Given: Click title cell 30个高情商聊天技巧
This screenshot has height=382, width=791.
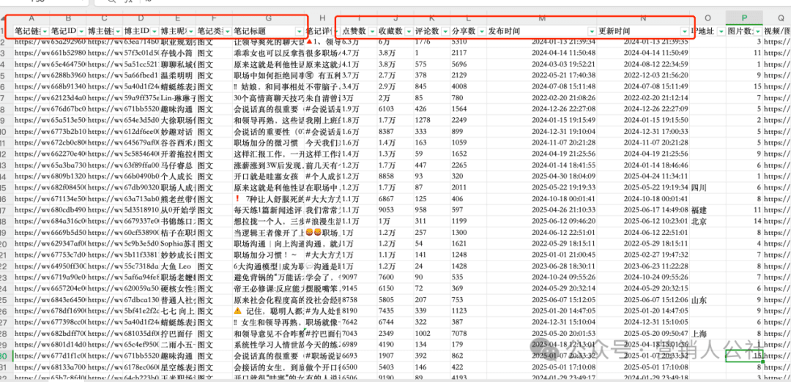Looking at the screenshot, I should click(268, 97).
